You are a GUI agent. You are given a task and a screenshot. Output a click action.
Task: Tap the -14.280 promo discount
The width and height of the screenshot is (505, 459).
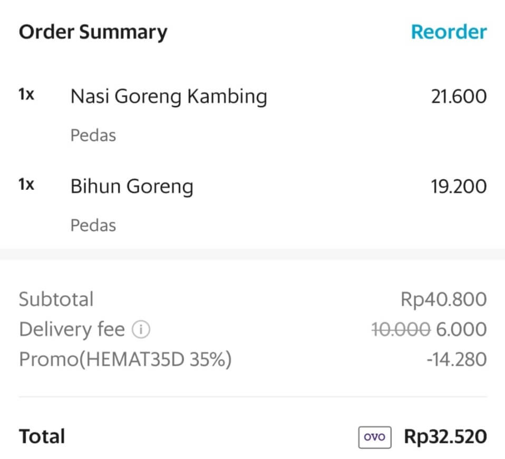click(457, 359)
